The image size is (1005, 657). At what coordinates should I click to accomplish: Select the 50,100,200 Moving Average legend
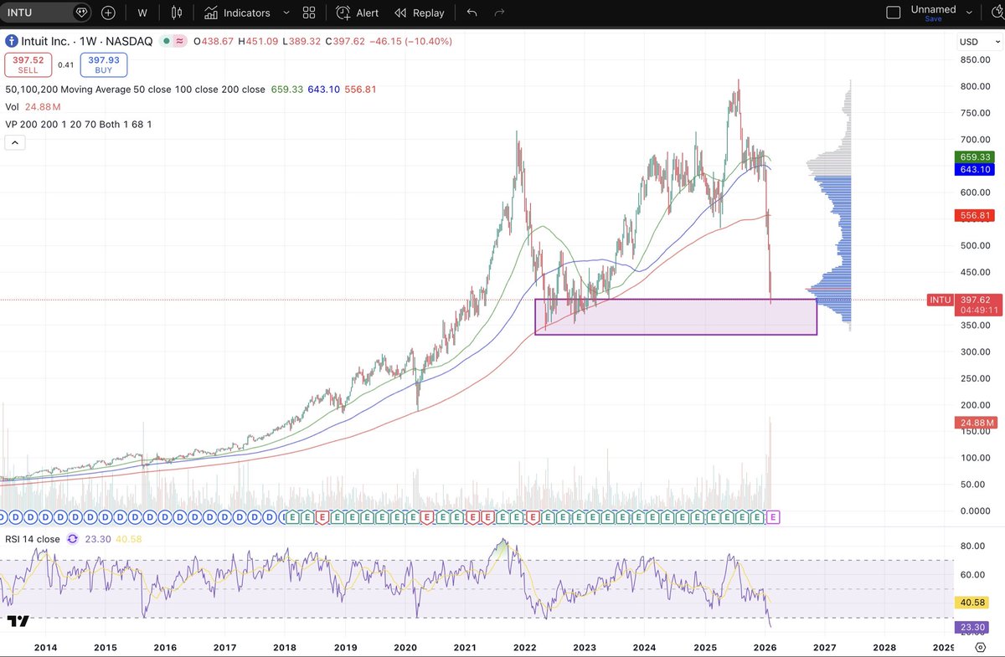[x=135, y=89]
